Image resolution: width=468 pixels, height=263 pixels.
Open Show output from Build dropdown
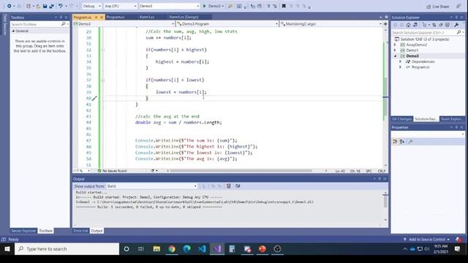click(x=152, y=186)
